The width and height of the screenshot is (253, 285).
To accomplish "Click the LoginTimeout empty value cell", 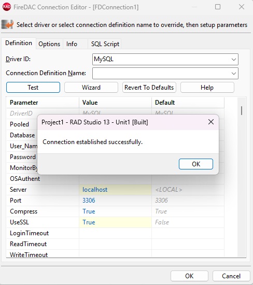I will coord(115,233).
